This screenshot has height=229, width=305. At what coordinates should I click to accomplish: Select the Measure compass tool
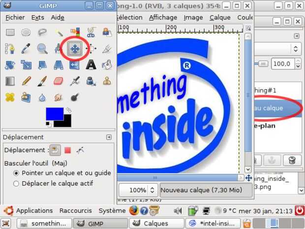(x=58, y=49)
